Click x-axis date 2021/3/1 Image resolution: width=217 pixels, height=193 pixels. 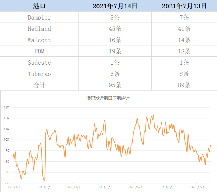coord(73,187)
